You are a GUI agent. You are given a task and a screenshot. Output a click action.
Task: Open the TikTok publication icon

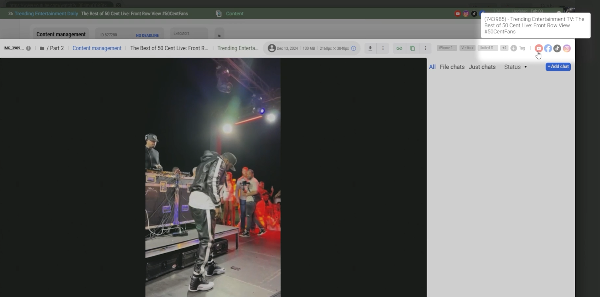557,48
